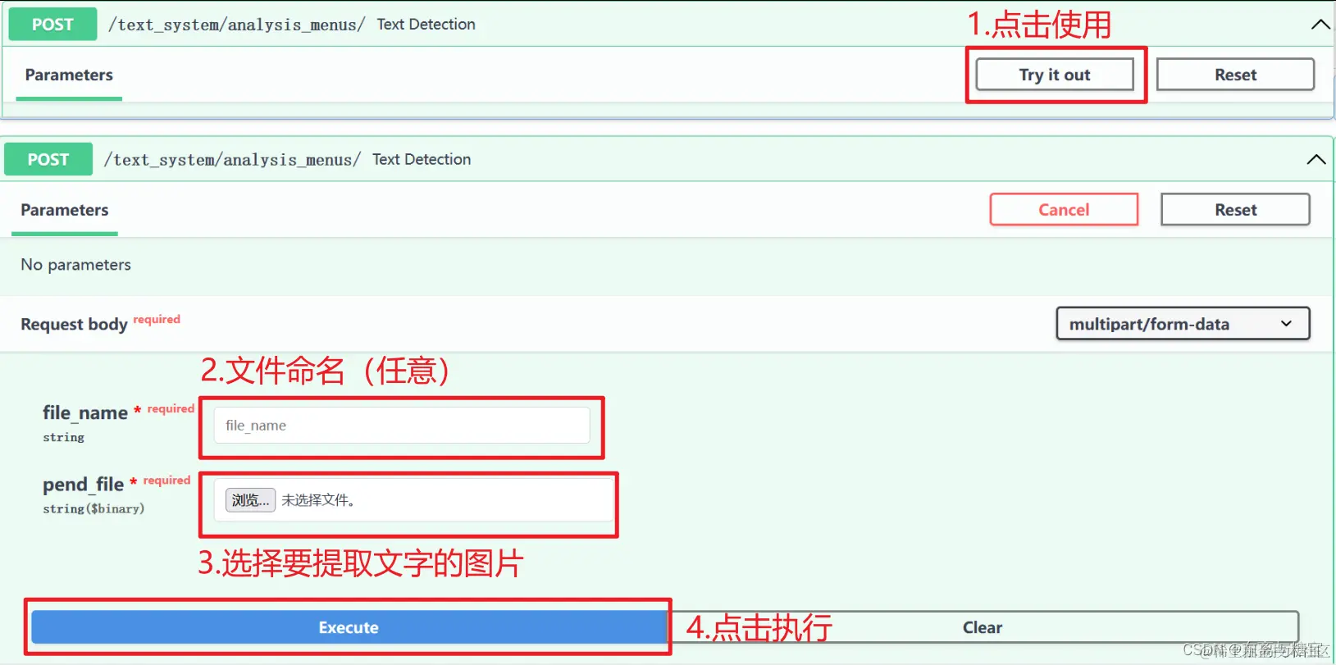Image resolution: width=1336 pixels, height=665 pixels.
Task: Execute the API request
Action: pos(349,627)
